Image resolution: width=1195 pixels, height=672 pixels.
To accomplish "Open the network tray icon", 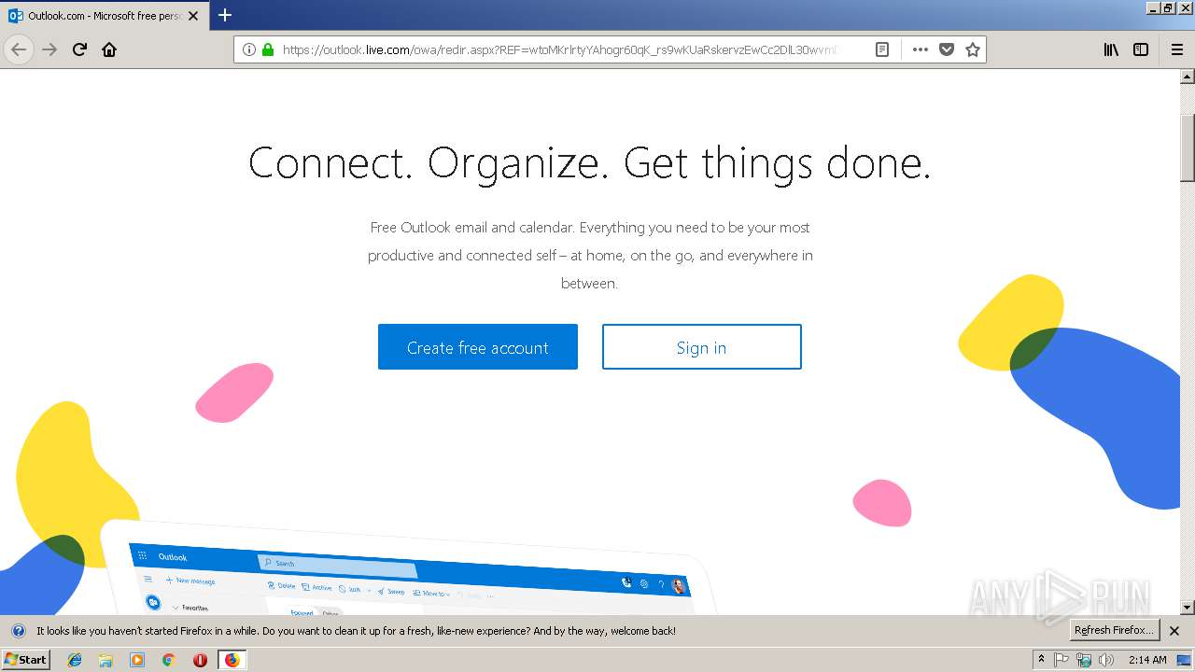I will 1084,660.
